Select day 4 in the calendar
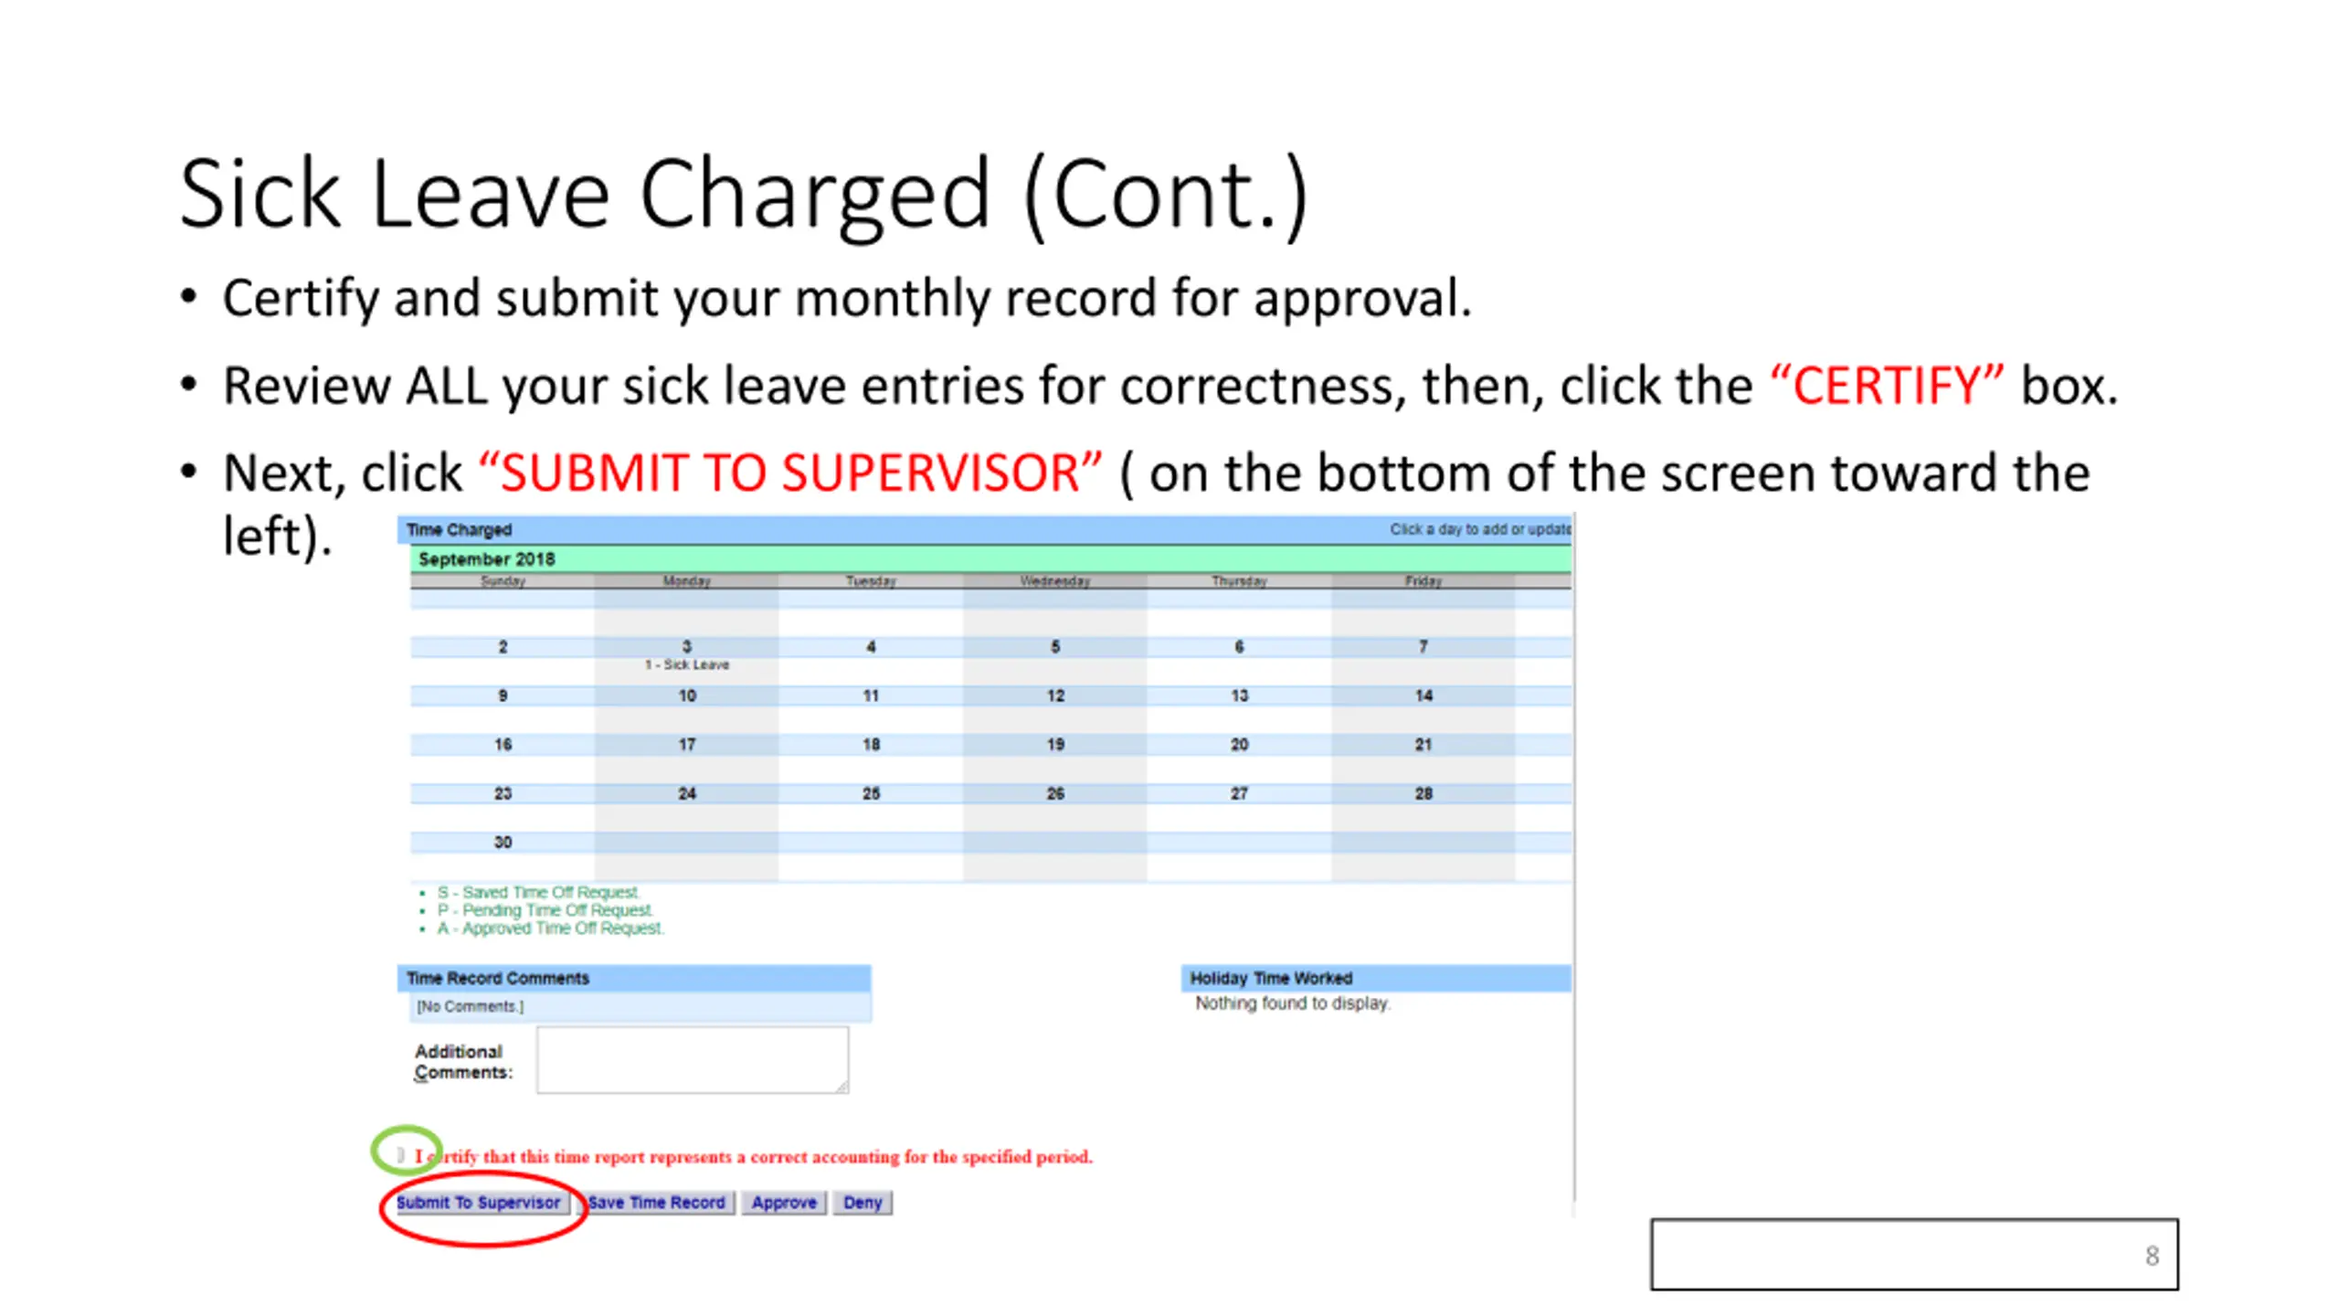Image resolution: width=2339 pixels, height=1316 pixels. coord(871,647)
